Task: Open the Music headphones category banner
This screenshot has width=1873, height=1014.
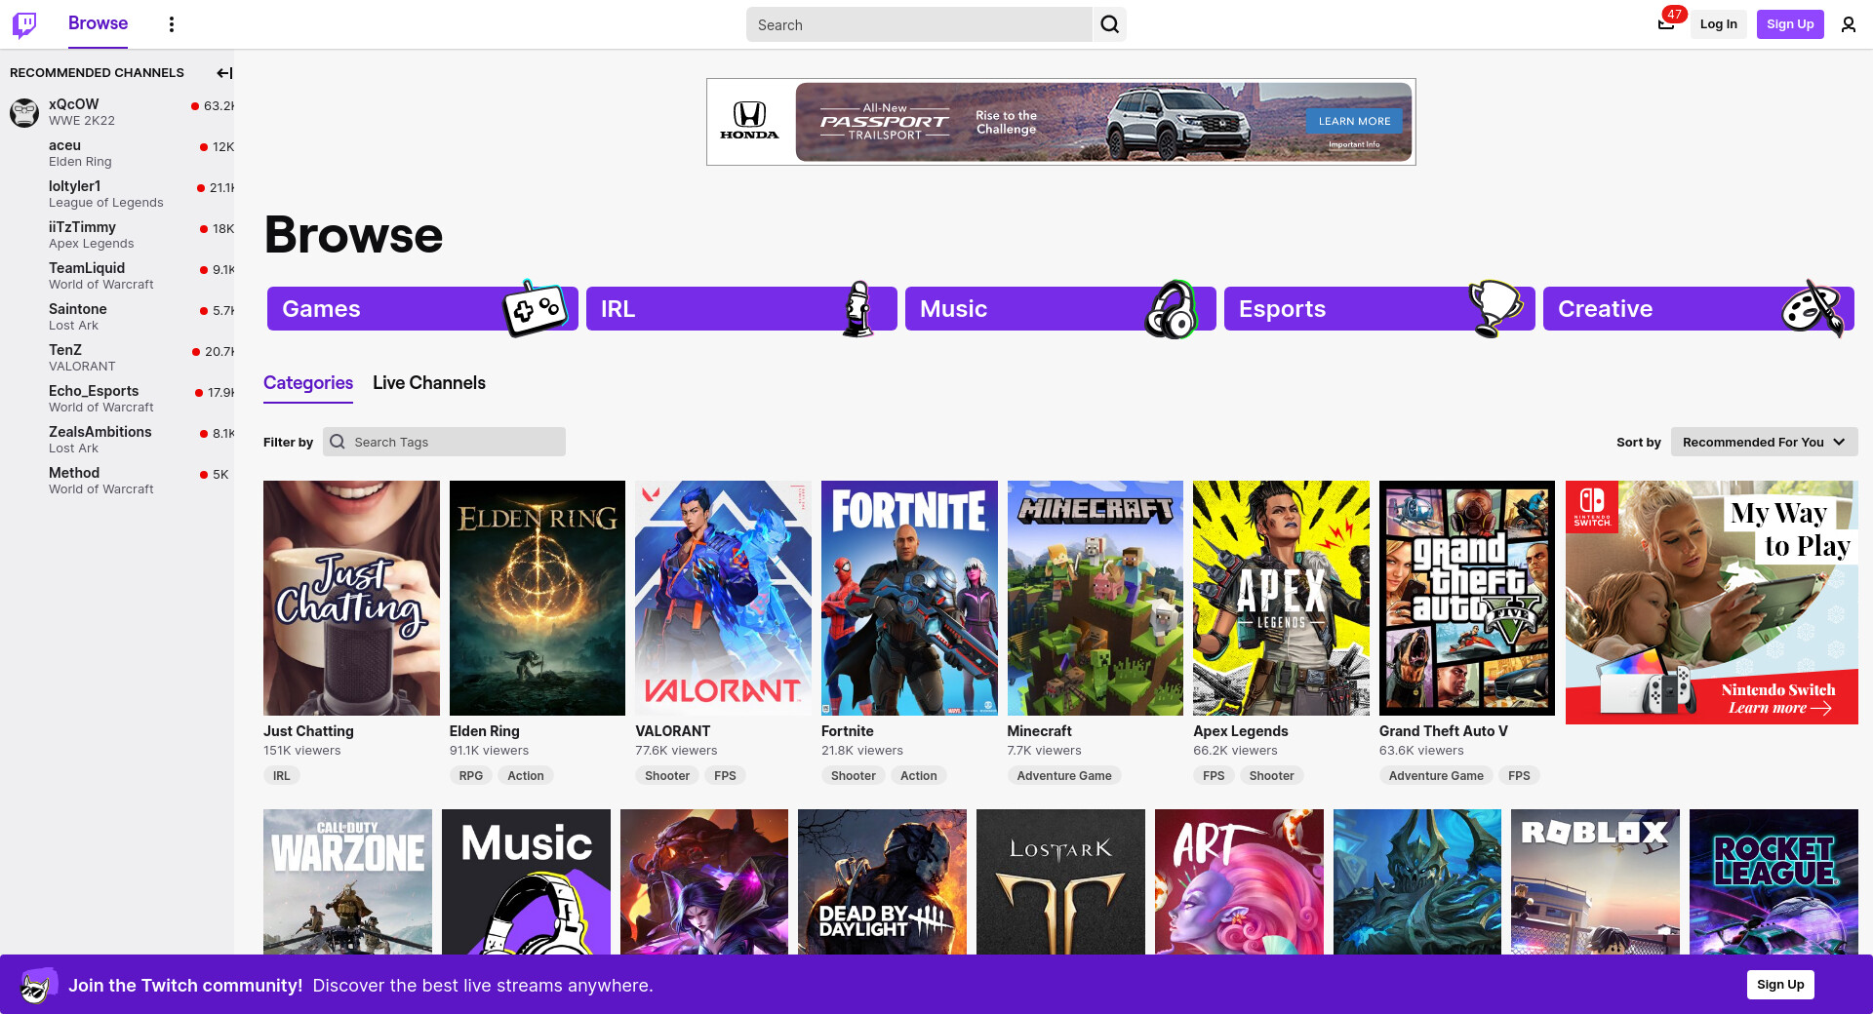Action: 1059,309
